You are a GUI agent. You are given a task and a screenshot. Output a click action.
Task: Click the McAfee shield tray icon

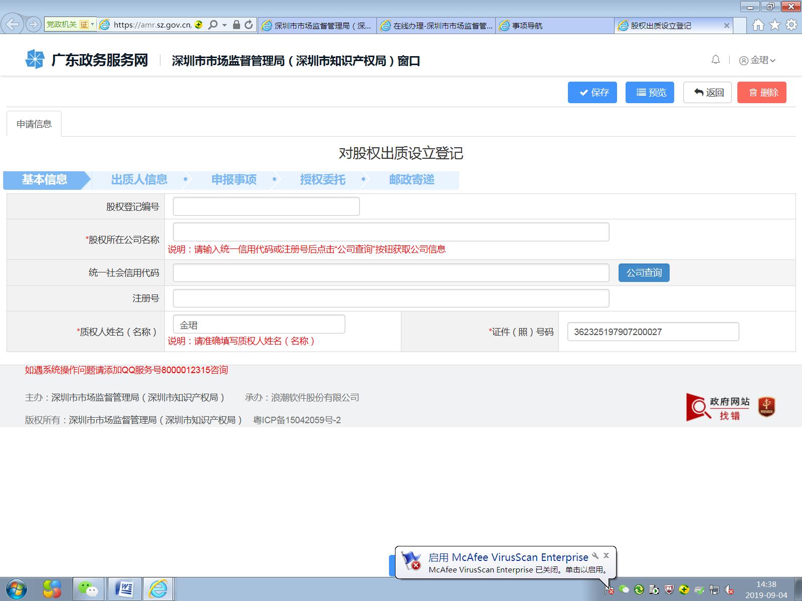pyautogui.click(x=669, y=590)
